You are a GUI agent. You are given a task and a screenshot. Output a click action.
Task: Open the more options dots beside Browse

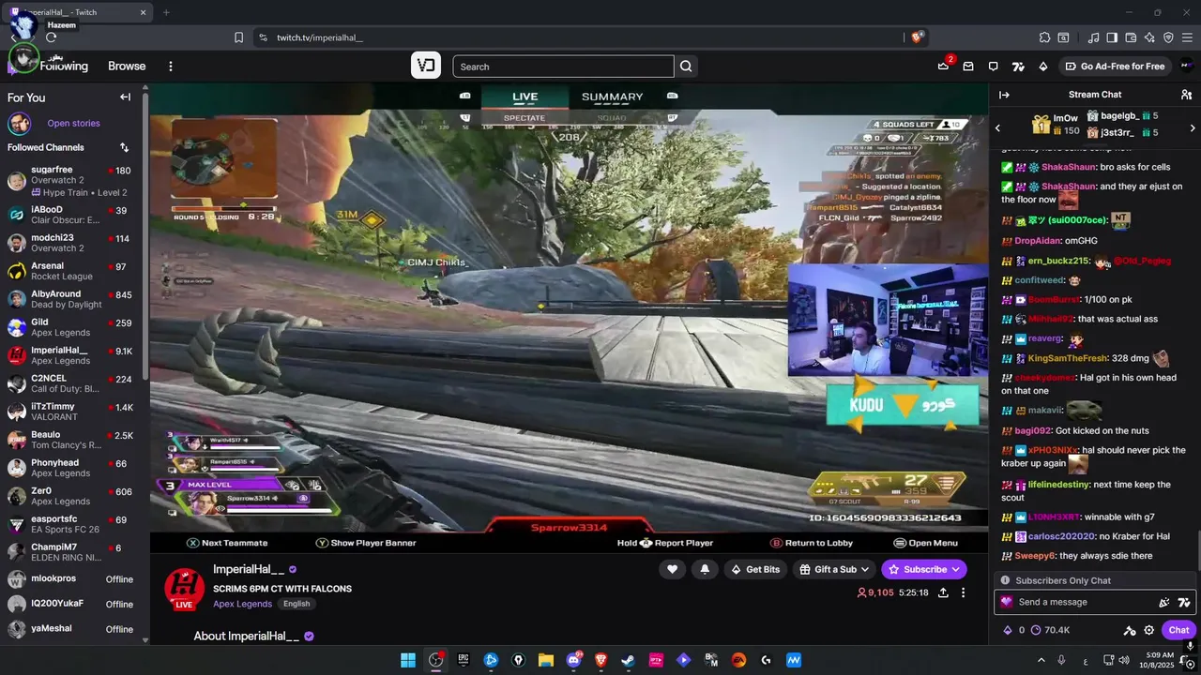(170, 67)
